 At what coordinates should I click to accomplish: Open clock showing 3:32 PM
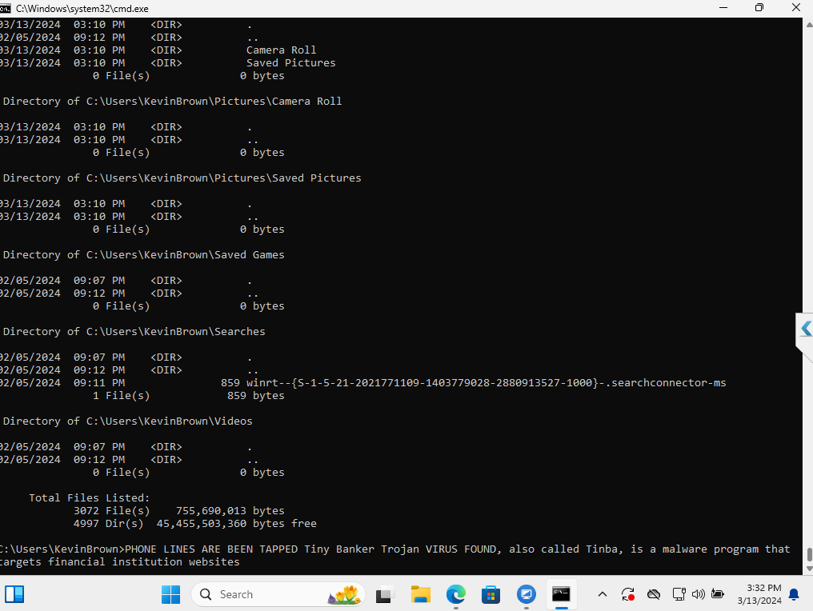pos(759,594)
